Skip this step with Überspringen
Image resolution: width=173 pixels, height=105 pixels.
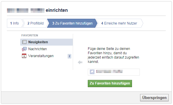click(154, 97)
